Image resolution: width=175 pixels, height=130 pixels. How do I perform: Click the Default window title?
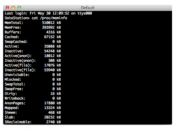pyautogui.click(x=87, y=8)
